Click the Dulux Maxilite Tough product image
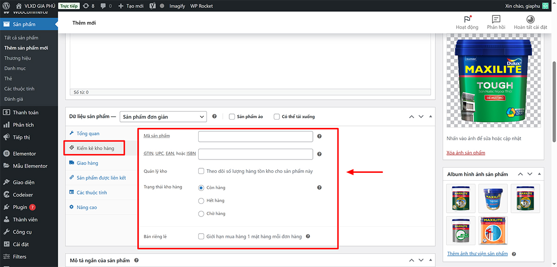Screen dimensions: 557x267 493,81
